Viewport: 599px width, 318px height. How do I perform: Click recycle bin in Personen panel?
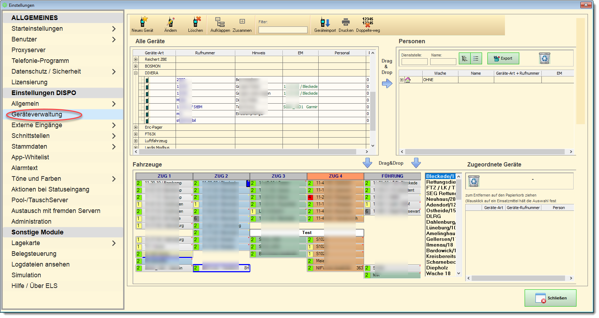(544, 58)
